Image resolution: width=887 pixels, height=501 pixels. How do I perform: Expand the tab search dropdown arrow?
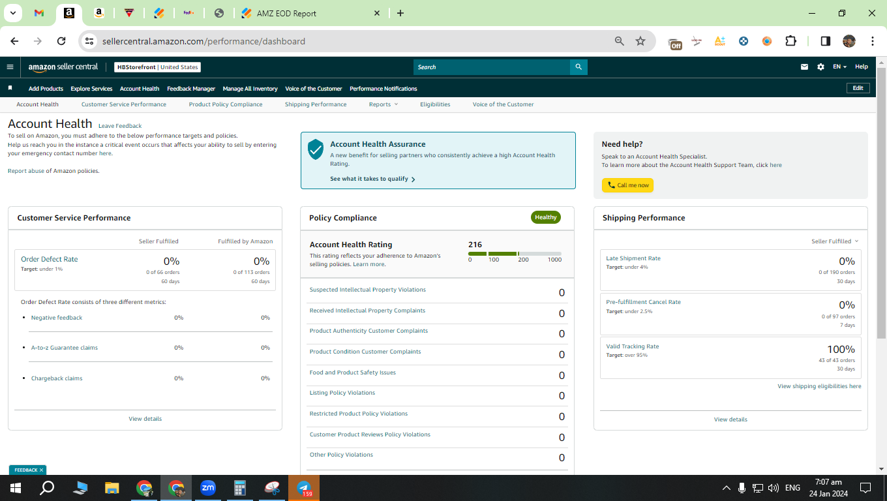click(12, 13)
